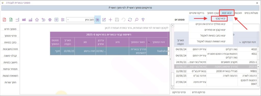261x96 pixels.
Task: Click the projects list scrollbar down arrow
Action: tap(173, 87)
